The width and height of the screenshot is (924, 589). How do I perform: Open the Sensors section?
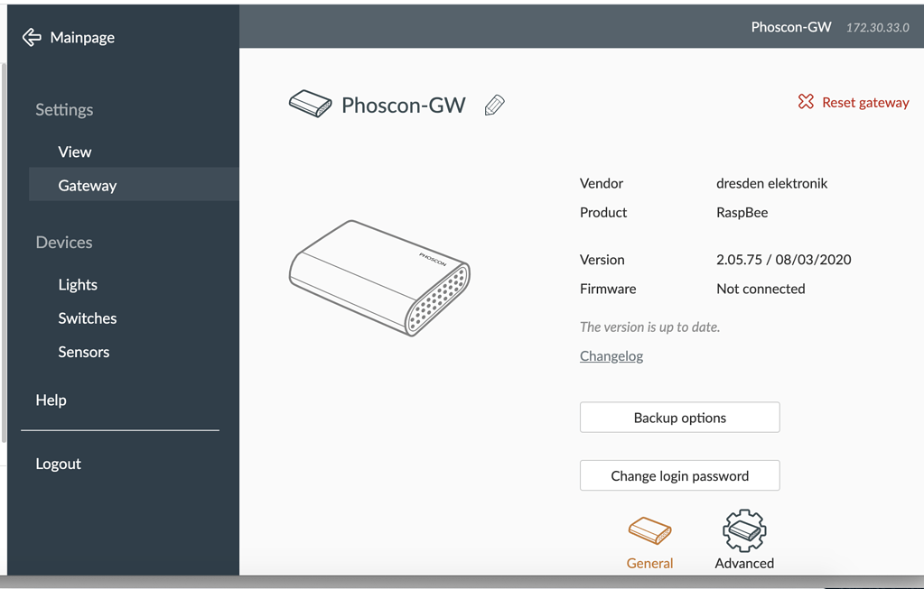[83, 352]
